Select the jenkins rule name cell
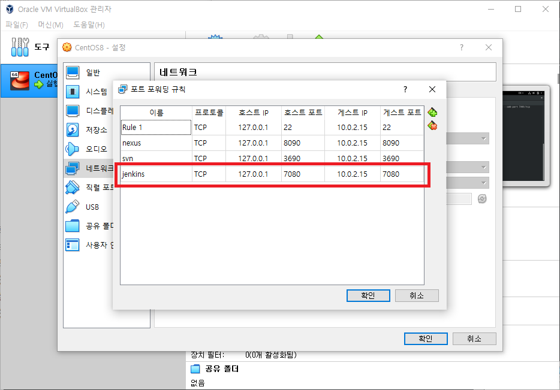The image size is (560, 390). (x=156, y=174)
